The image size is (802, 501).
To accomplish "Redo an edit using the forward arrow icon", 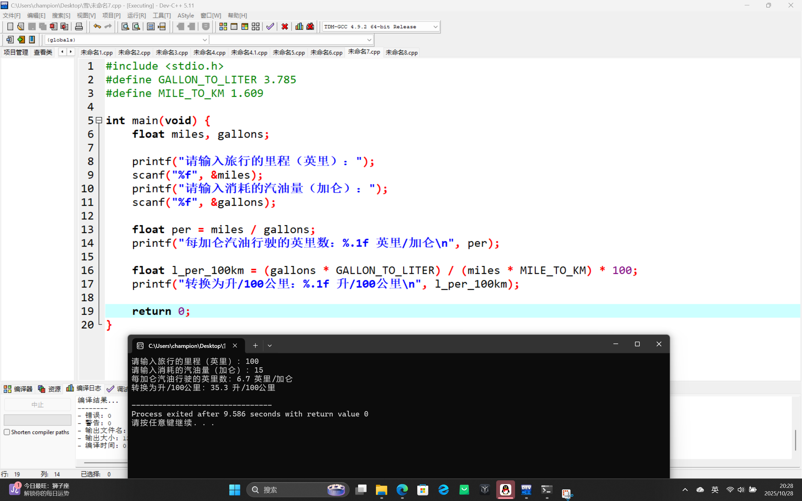I will 108,27.
